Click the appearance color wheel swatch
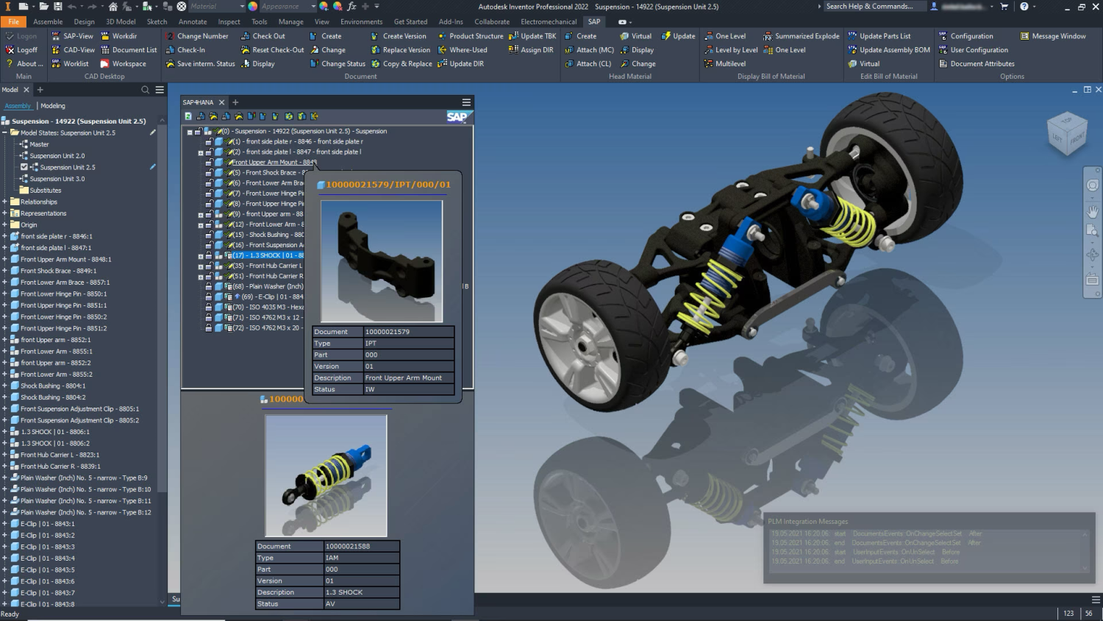This screenshot has width=1103, height=621. click(x=252, y=7)
